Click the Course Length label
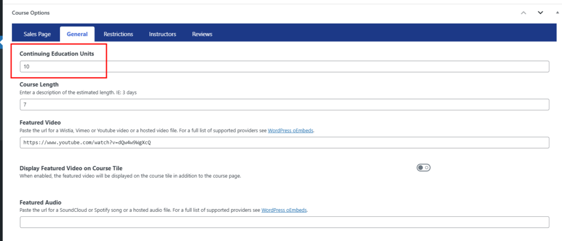The image size is (562, 241). [39, 85]
